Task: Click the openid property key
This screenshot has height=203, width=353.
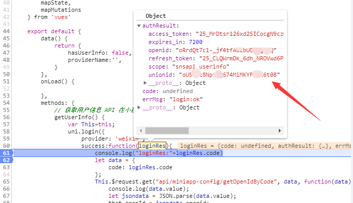Action: click(x=159, y=50)
